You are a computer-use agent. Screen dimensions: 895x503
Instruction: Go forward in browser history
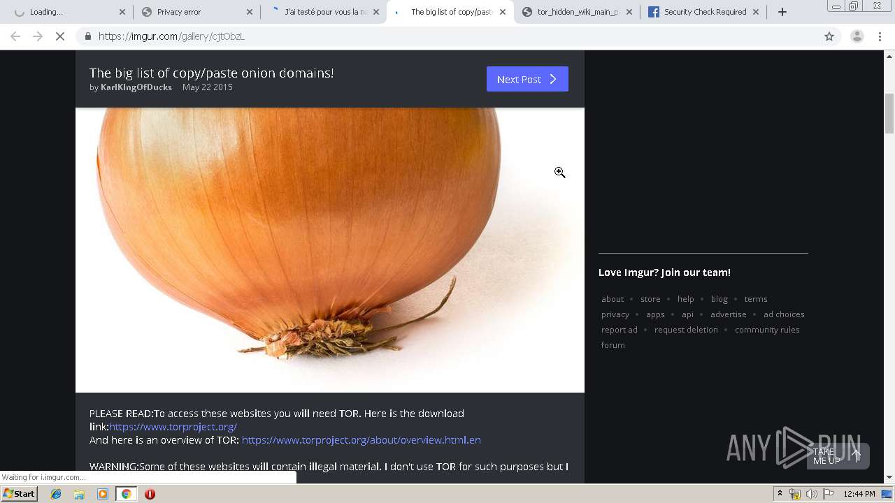tap(38, 36)
